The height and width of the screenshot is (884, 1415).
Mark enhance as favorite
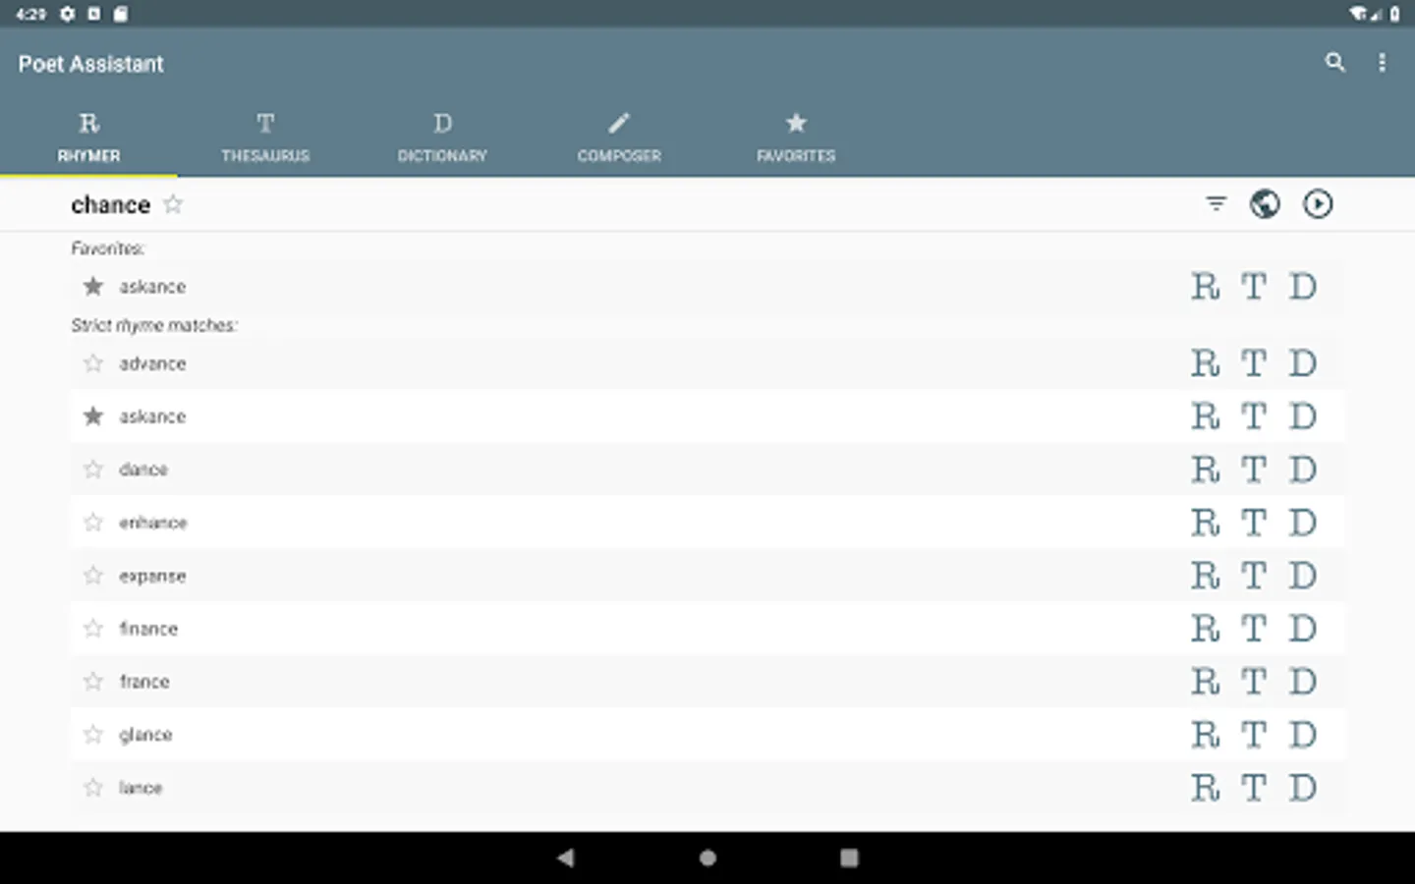click(x=93, y=523)
